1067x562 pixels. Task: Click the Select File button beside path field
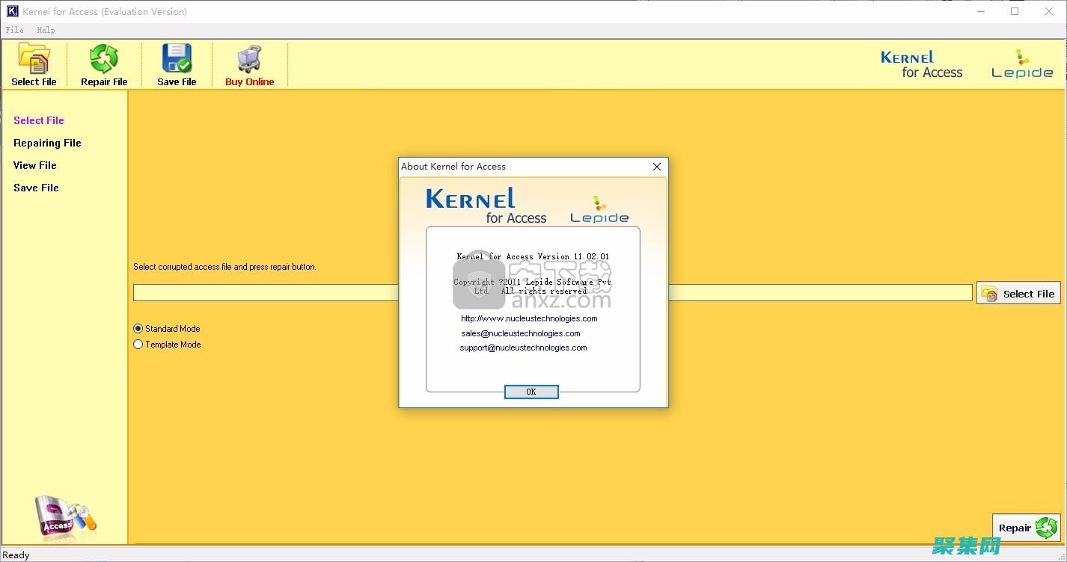[1018, 293]
